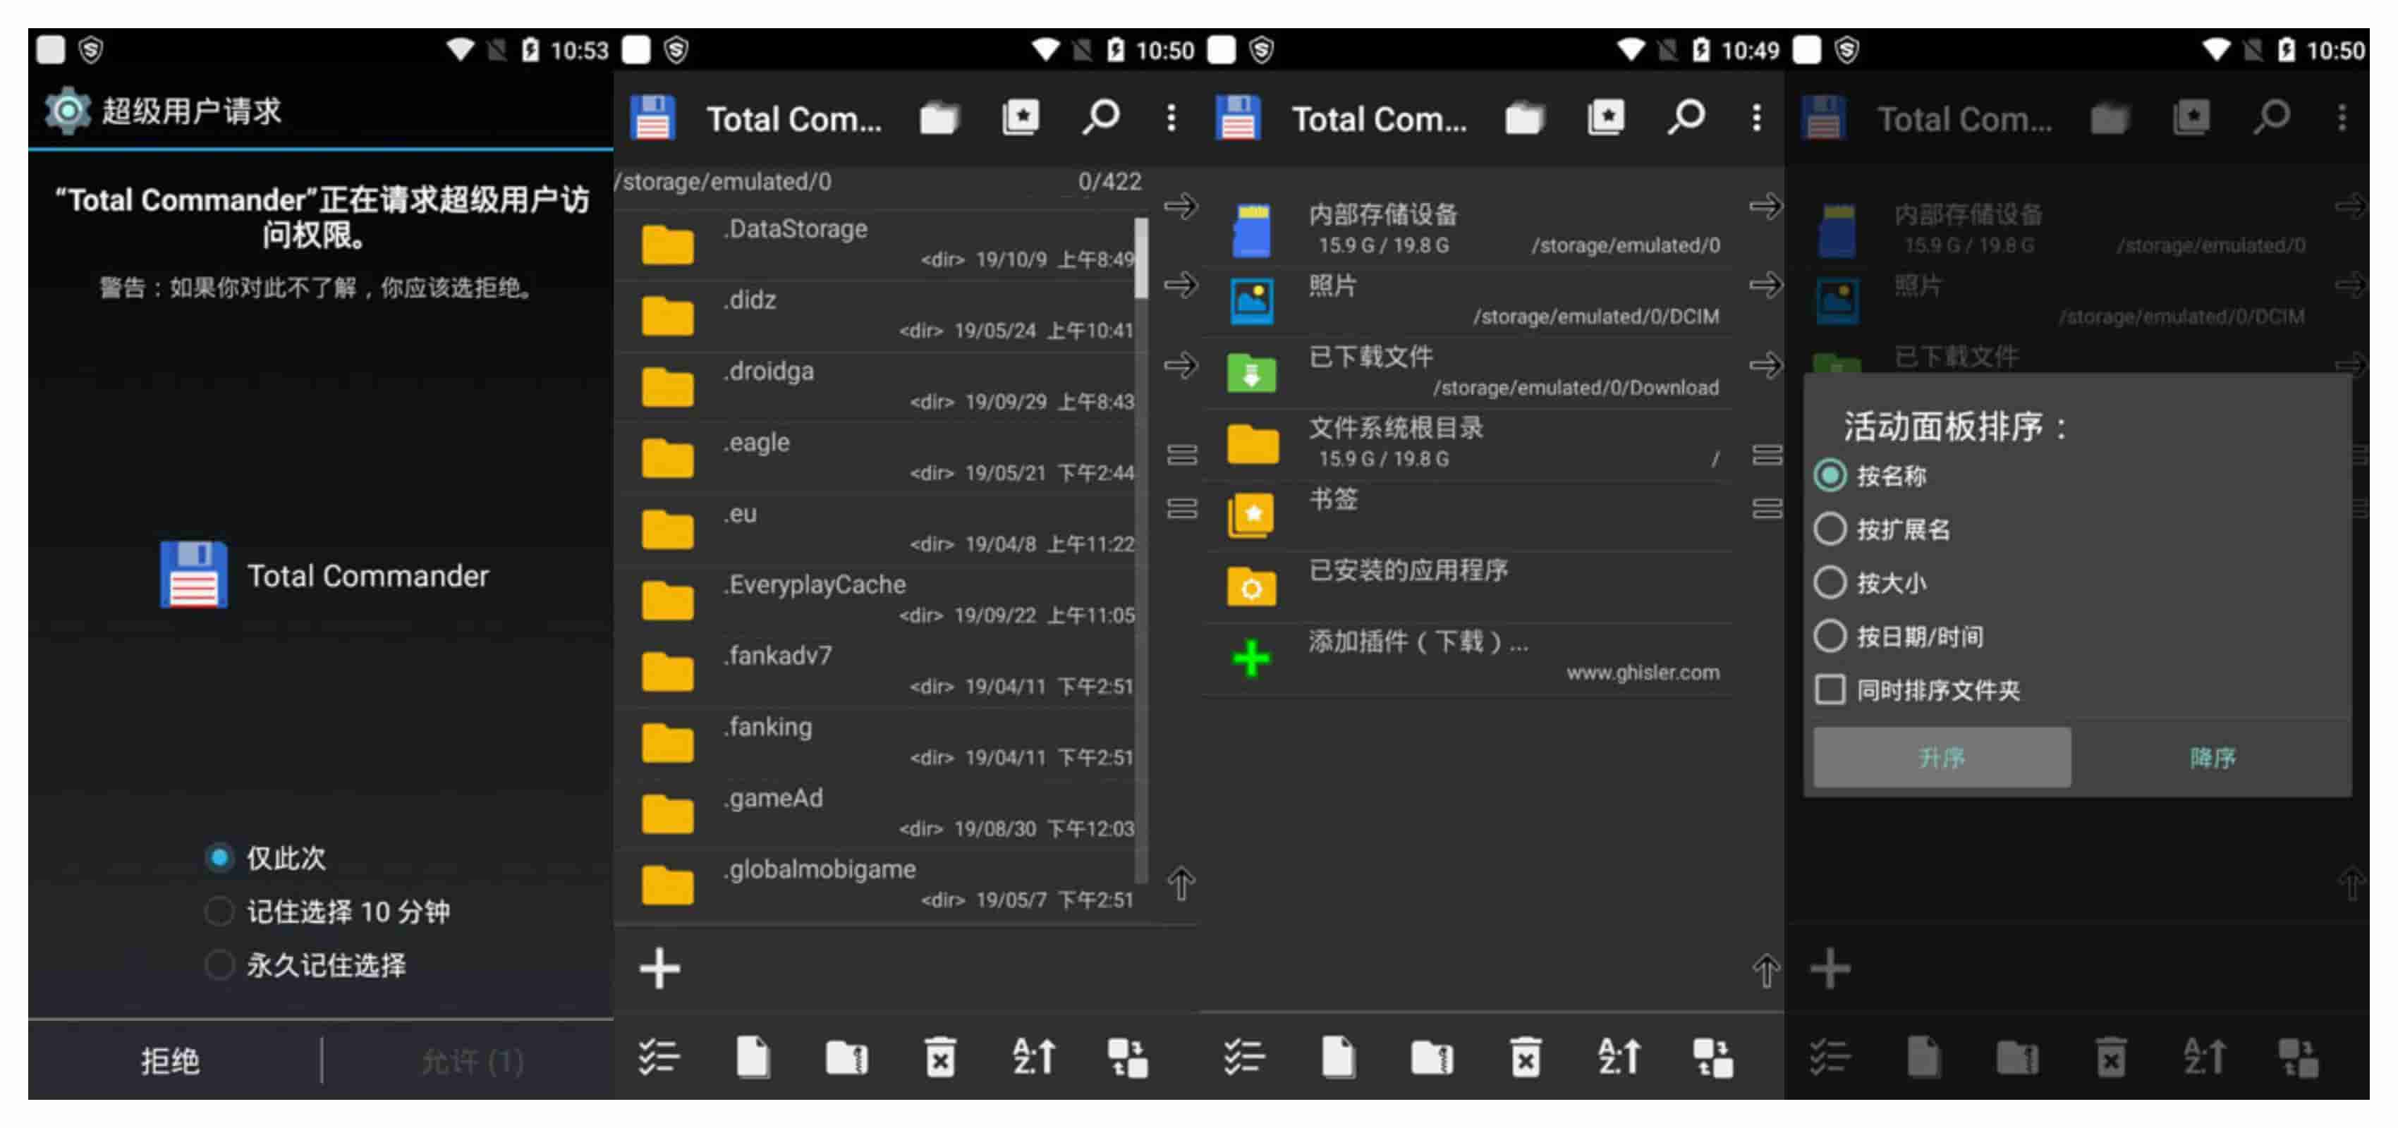The height and width of the screenshot is (1128, 2398).
Task: Open search via the magnifying glass icon
Action: tap(1101, 117)
